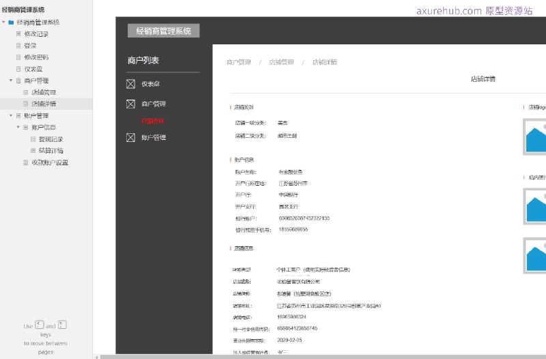Image resolution: width=546 pixels, height=359 pixels.
Task: Click the 经销商管理系统 header logo button
Action: pyautogui.click(x=164, y=31)
